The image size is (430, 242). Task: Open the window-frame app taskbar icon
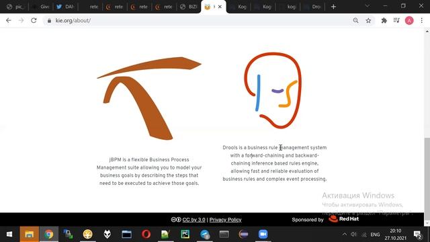pos(126,235)
